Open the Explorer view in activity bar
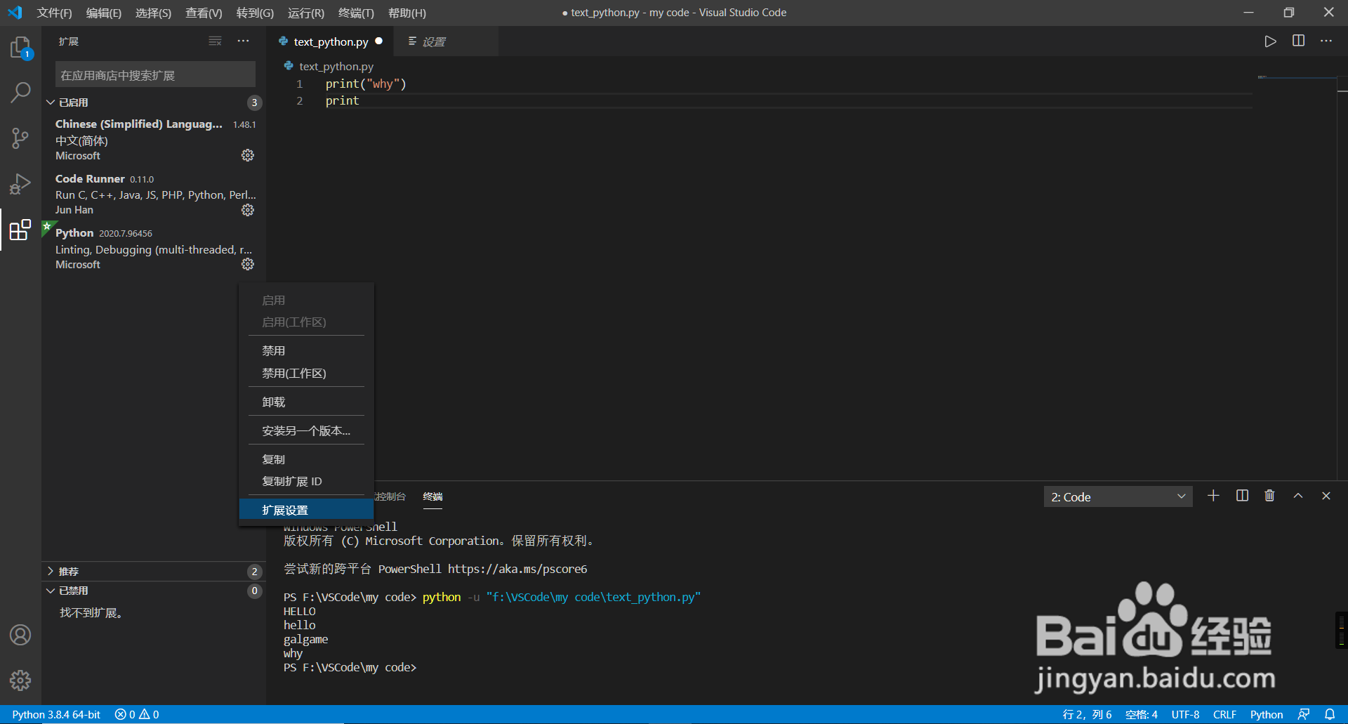Viewport: 1348px width, 724px height. coord(20,48)
